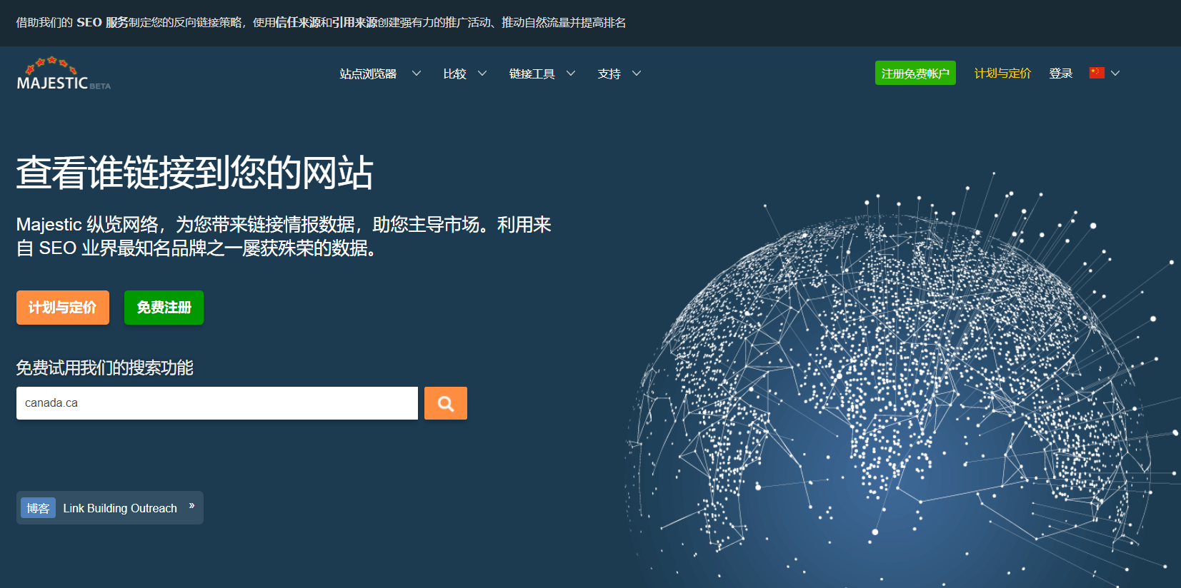Focus the search field containing canada.ca
1181x588 pixels.
tap(217, 403)
